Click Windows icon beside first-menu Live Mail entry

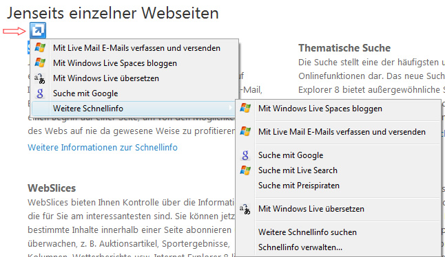pyautogui.click(x=40, y=47)
